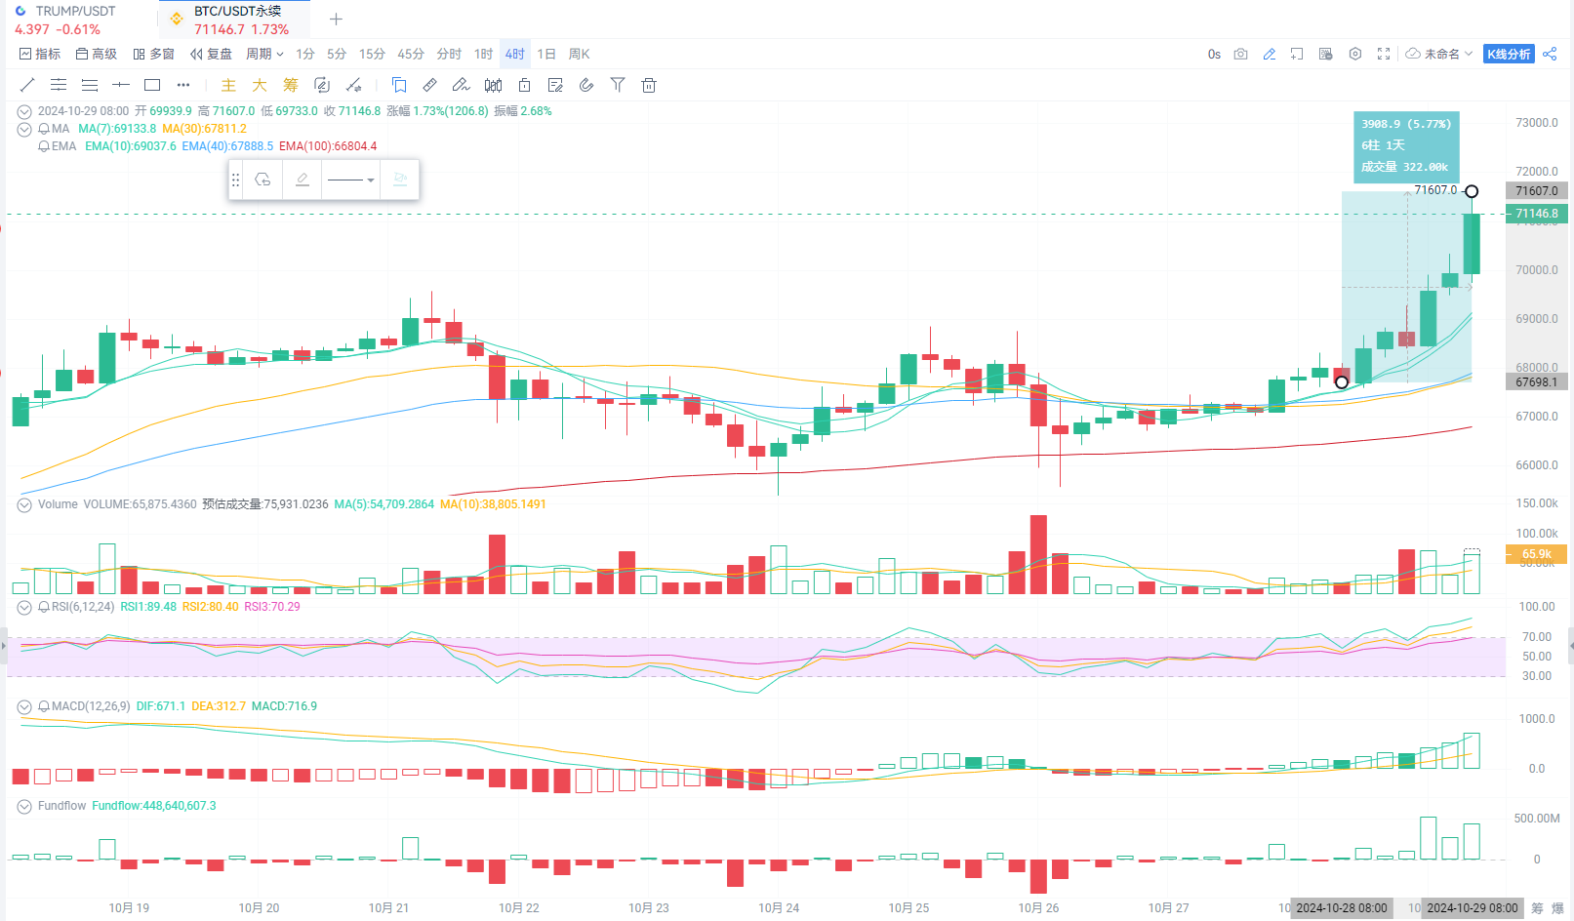Open the 指标 indicators menu
The height and width of the screenshot is (921, 1574).
(40, 54)
